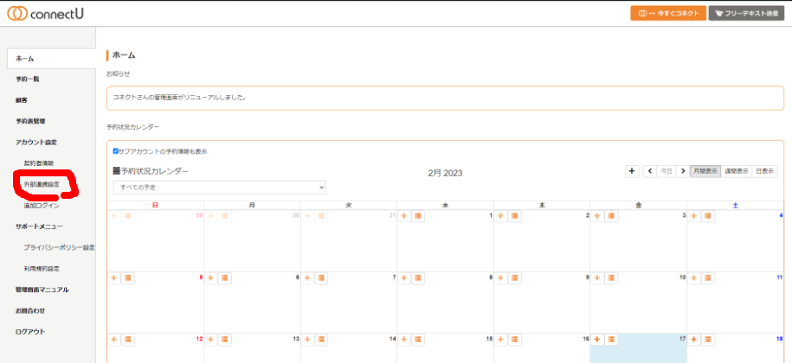The image size is (792, 363).
Task: Click the add (+) button beside calendar navigation
Action: pyautogui.click(x=632, y=171)
